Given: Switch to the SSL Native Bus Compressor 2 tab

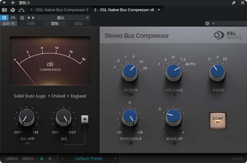Looking at the screenshot, I should 59,10.
